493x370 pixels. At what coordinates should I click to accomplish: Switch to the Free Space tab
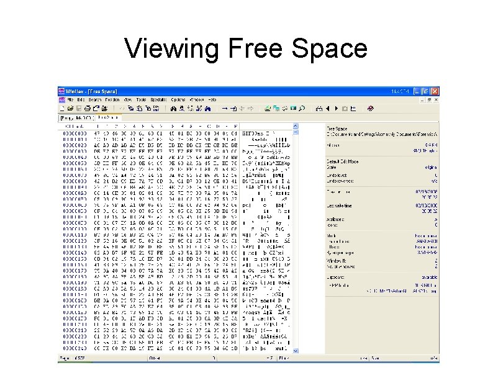(x=108, y=117)
